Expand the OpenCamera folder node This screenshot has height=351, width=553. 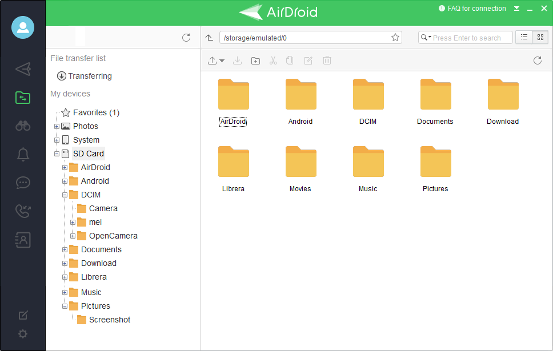[x=73, y=236]
